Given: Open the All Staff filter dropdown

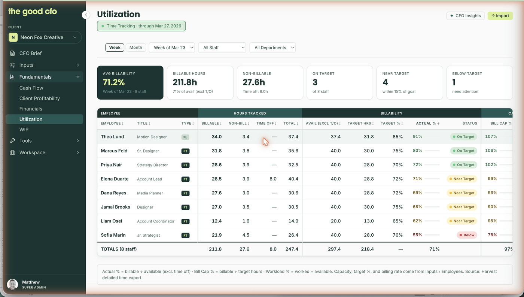Looking at the screenshot, I should point(222,48).
